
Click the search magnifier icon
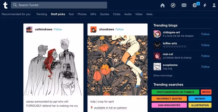click(15, 5)
